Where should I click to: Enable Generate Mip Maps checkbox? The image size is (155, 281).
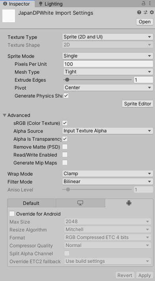tap(65, 162)
